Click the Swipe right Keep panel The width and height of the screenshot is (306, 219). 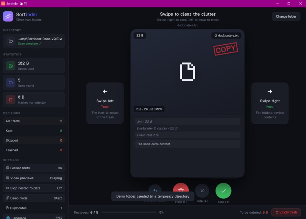click(270, 103)
